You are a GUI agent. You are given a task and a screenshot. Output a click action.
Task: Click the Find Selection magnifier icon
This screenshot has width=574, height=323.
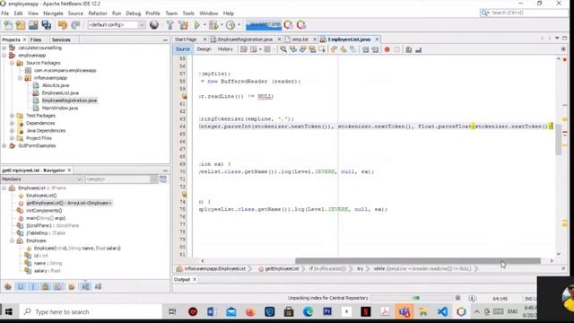pyautogui.click(x=283, y=49)
